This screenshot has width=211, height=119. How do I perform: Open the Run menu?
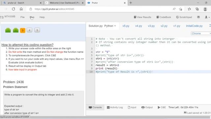pos(32,17)
